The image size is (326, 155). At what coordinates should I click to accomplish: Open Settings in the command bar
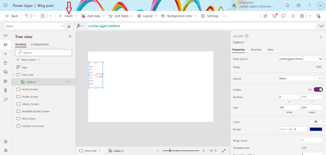[x=210, y=16]
